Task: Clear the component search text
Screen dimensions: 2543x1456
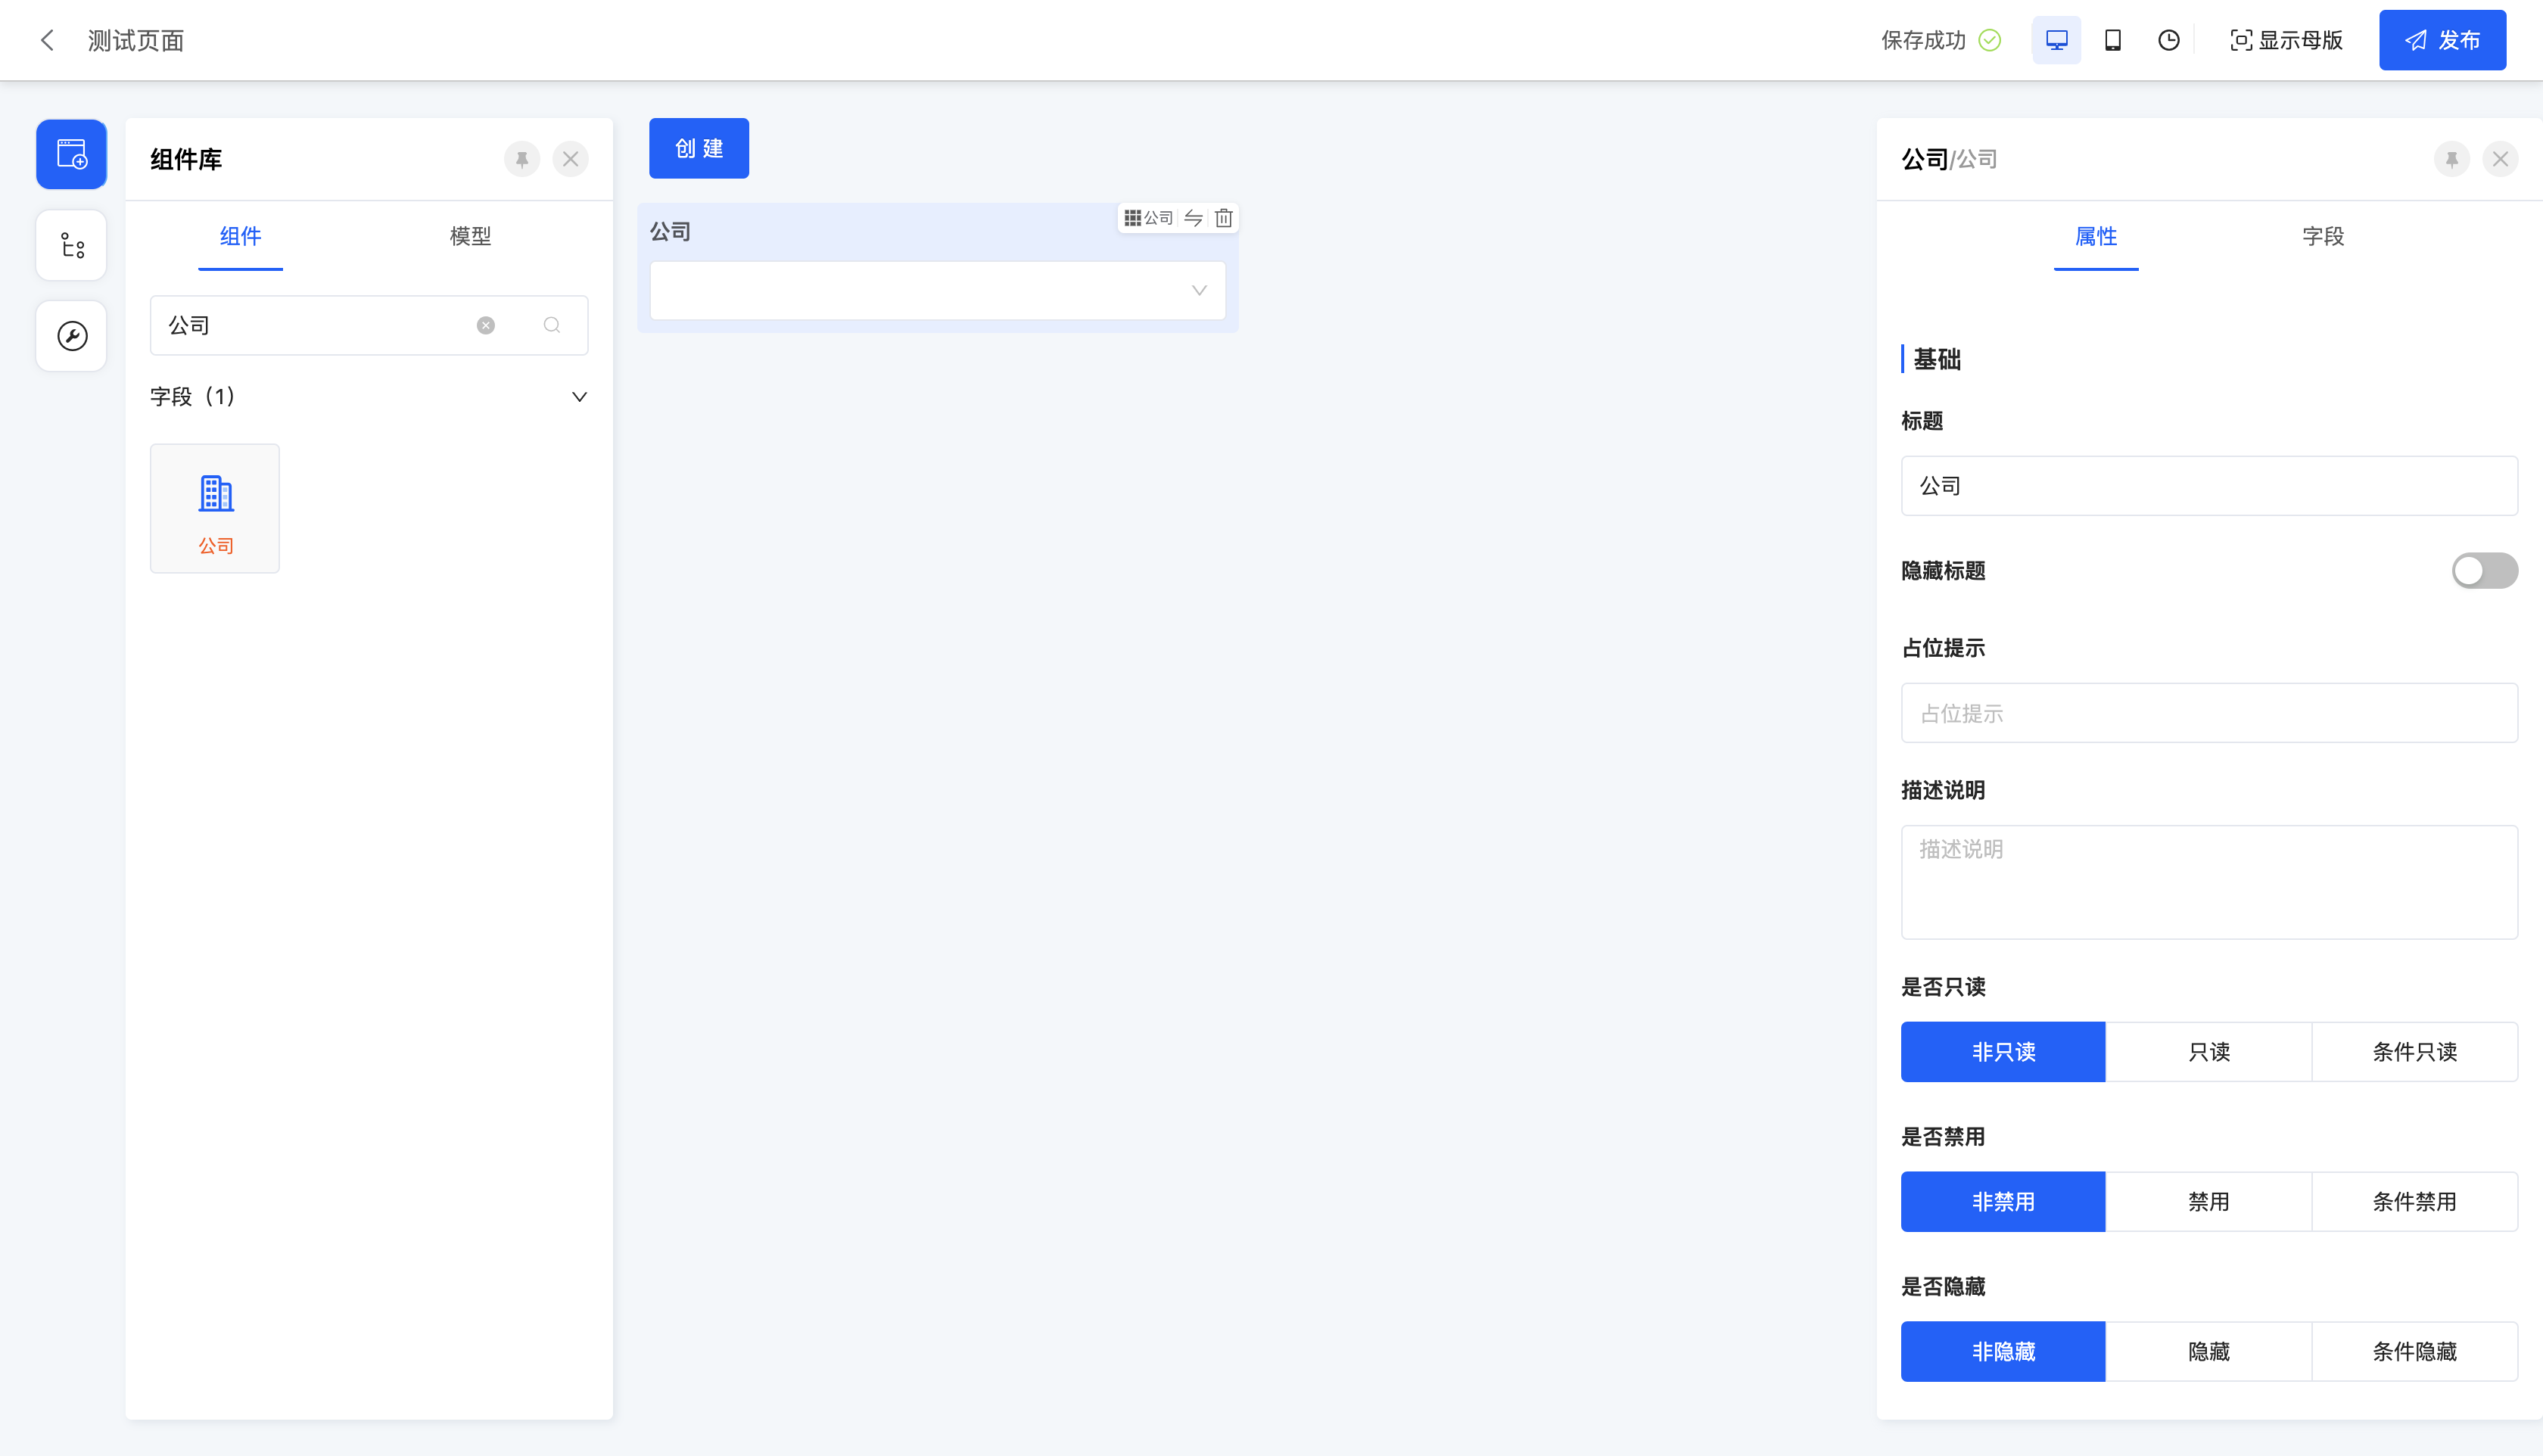Action: pyautogui.click(x=485, y=325)
